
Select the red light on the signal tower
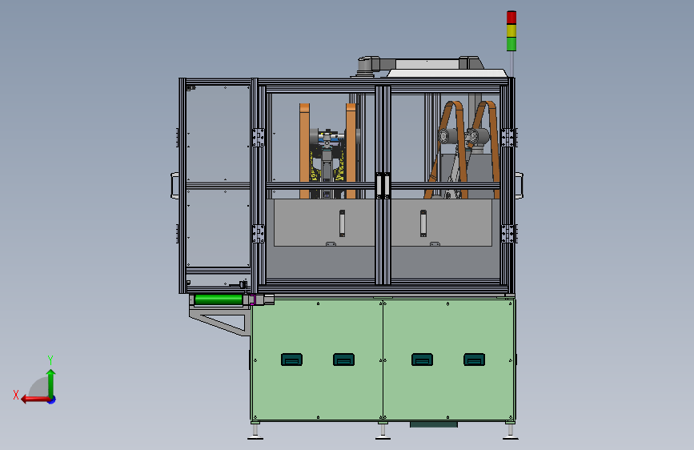click(511, 18)
